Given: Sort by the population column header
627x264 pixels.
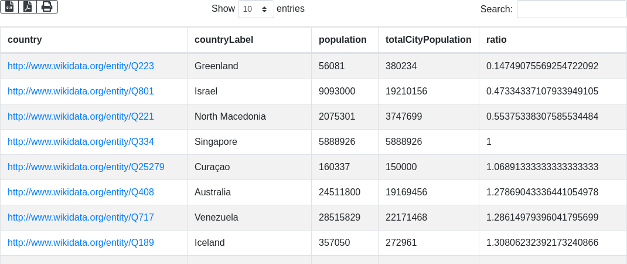Looking at the screenshot, I should tap(342, 40).
